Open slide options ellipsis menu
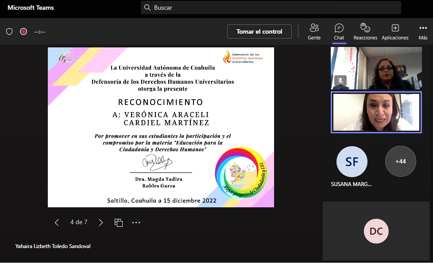This screenshot has width=433, height=264. click(x=136, y=222)
